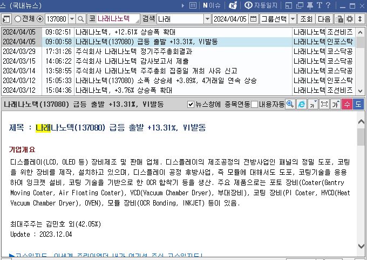Click the duplicate window icon
The height and width of the screenshot is (260, 367).
point(300,5)
